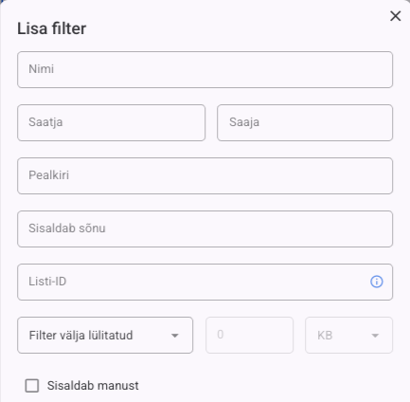Activate the Sisaldab sõnu text field
The height and width of the screenshot is (402, 410).
205,228
